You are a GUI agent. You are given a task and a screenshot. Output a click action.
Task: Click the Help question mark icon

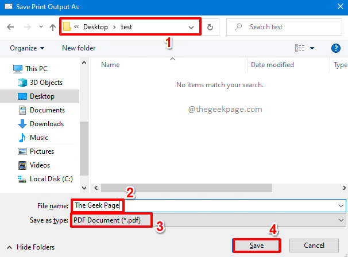pos(336,48)
